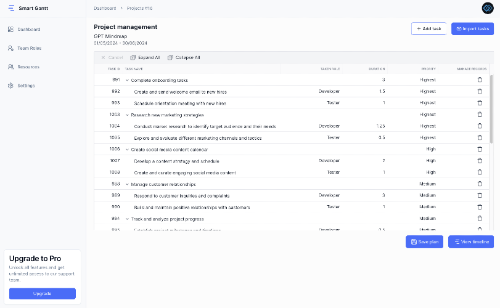
Task: Delete task 991 using trash icon
Action: click(480, 79)
